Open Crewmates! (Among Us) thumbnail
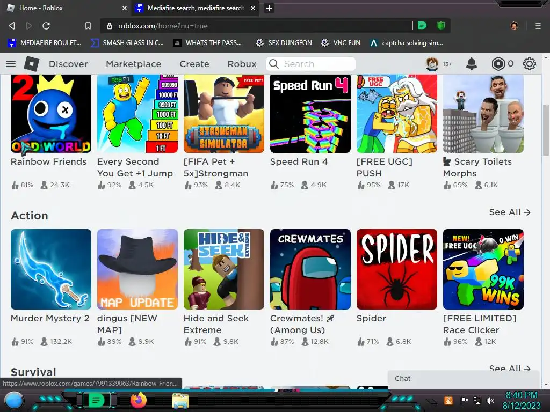 point(310,269)
